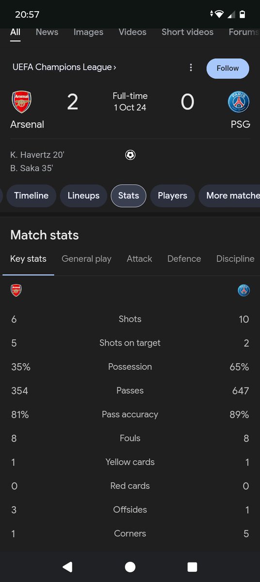The width and height of the screenshot is (260, 582).
Task: Open the three-dot more options menu
Action: point(191,68)
